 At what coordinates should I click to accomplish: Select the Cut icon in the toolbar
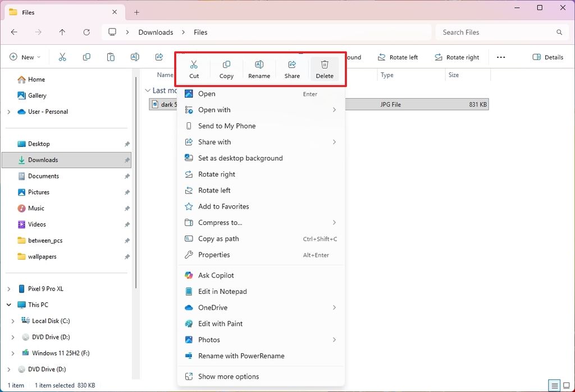tap(194, 68)
